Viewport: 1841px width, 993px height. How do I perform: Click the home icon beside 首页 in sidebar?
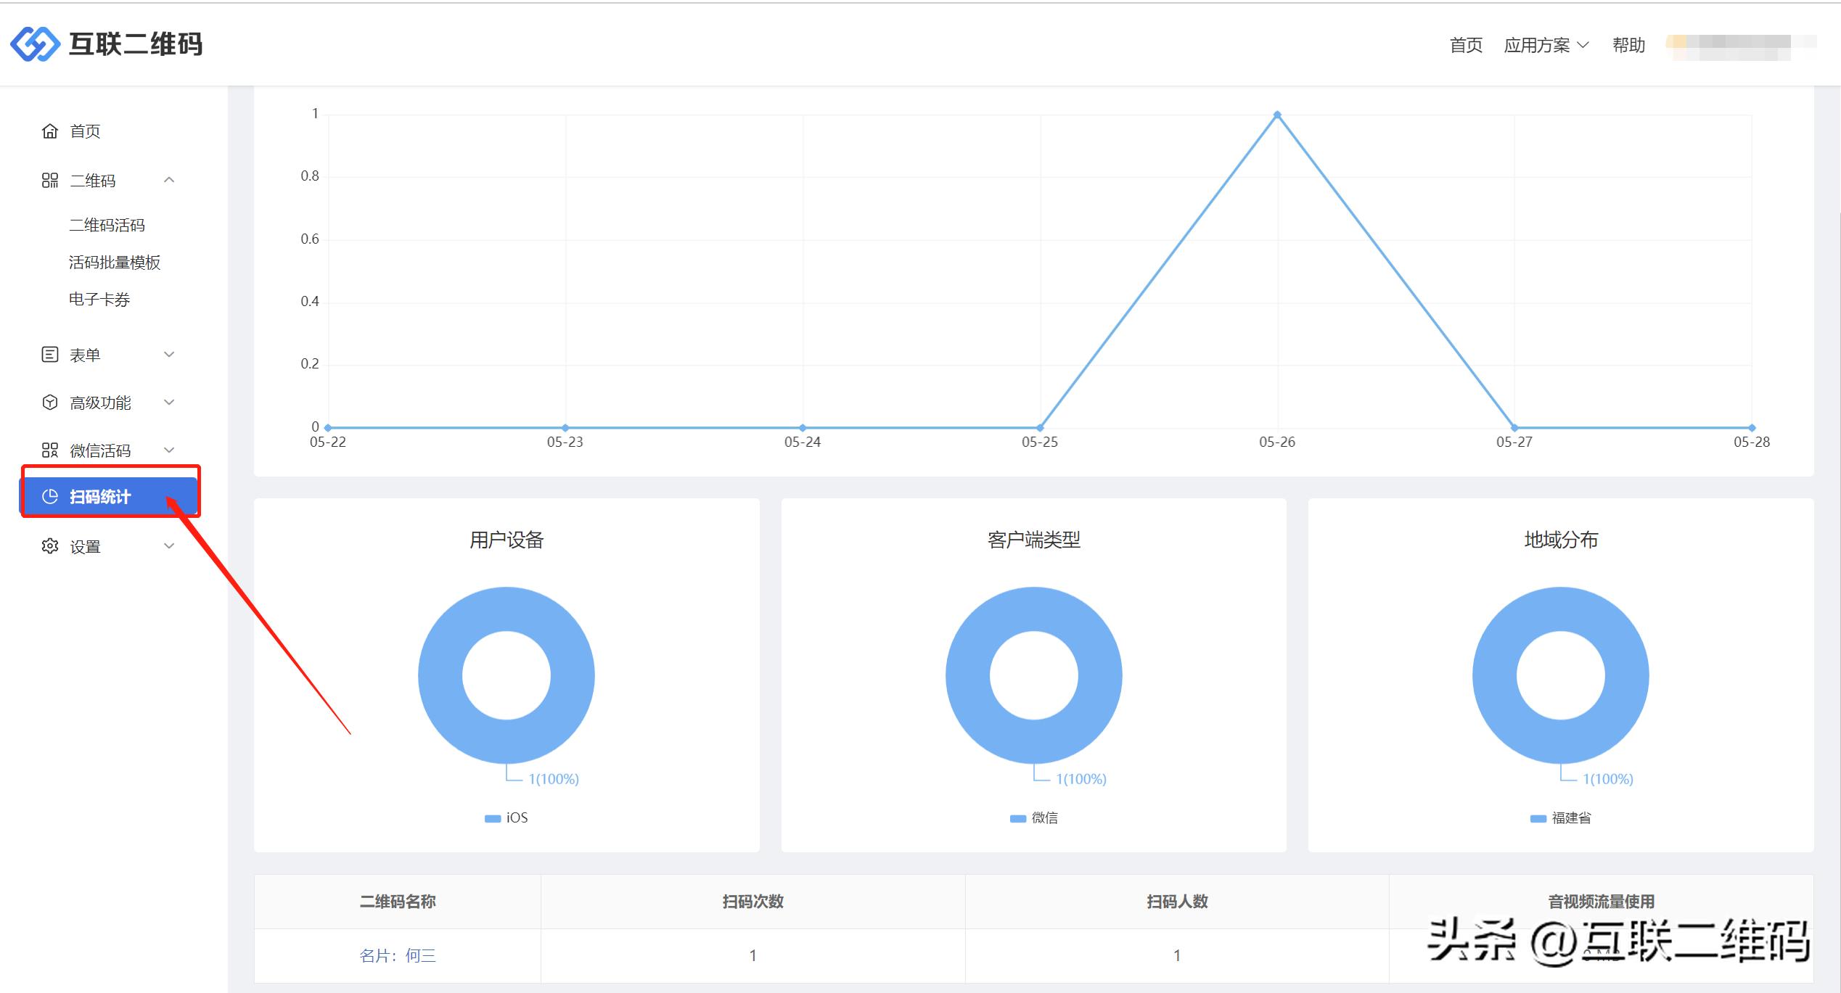[x=49, y=131]
